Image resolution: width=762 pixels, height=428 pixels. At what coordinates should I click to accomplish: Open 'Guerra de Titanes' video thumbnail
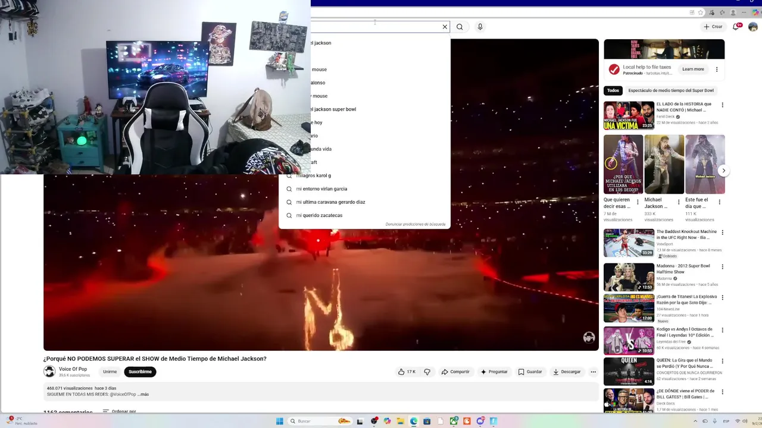pos(629,308)
